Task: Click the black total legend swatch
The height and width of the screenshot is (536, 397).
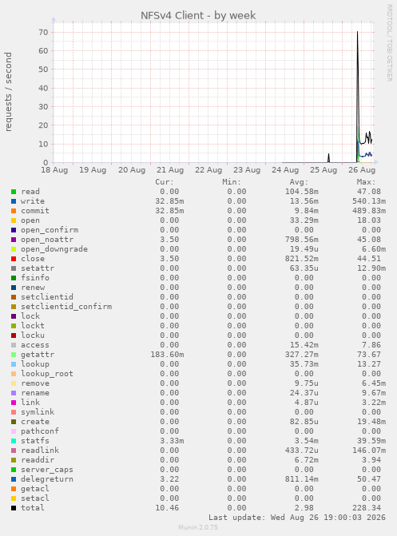Action: click(x=14, y=508)
